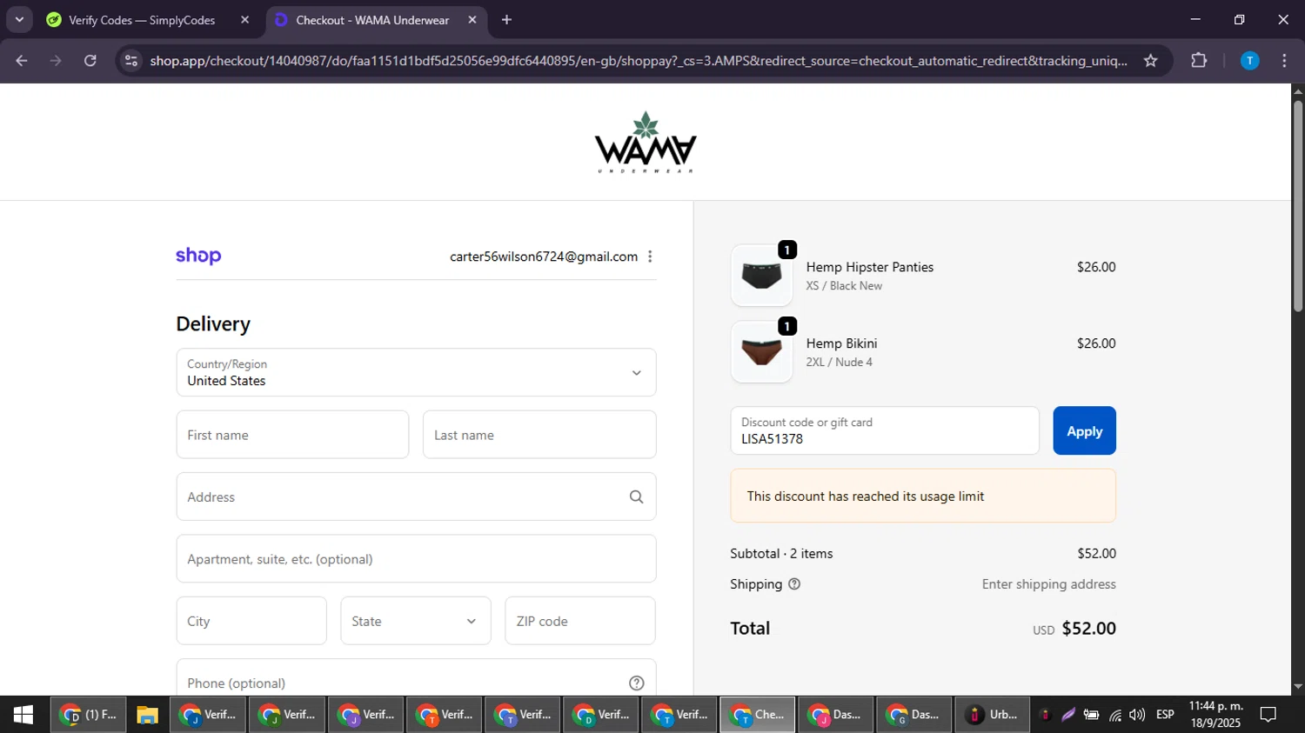This screenshot has width=1305, height=733.
Task: Click the Hemp Bikini product name
Action: pos(841,343)
